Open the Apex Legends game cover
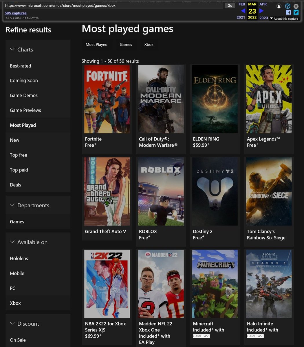Image resolution: width=304 pixels, height=347 pixels. [x=269, y=99]
